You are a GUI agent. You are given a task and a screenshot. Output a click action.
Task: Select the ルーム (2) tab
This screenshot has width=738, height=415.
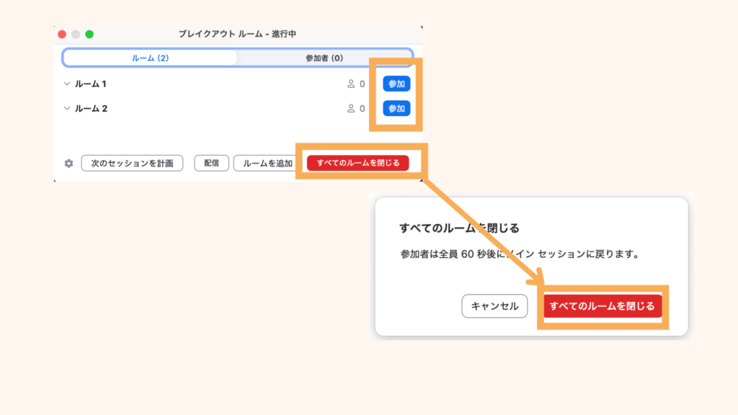click(148, 58)
